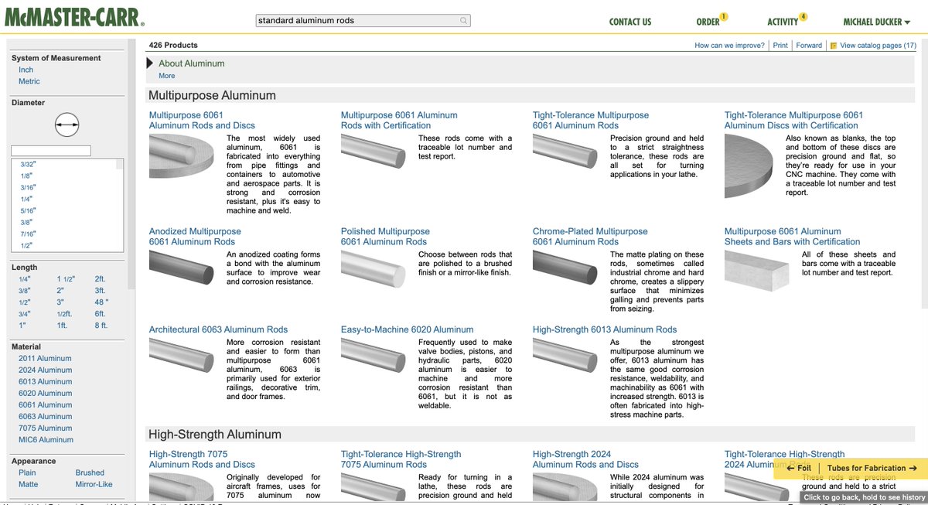Open High-Strength 7075 Aluminum Rods and Discs
The image size is (928, 505).
click(x=202, y=459)
